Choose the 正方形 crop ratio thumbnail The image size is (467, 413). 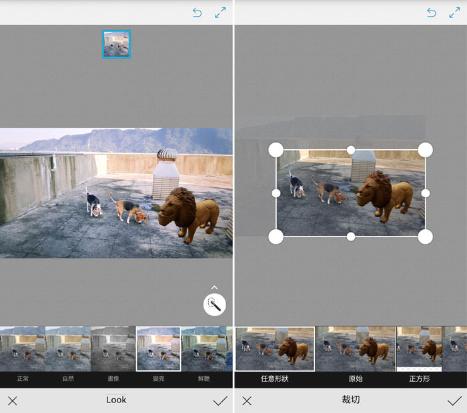pos(419,349)
